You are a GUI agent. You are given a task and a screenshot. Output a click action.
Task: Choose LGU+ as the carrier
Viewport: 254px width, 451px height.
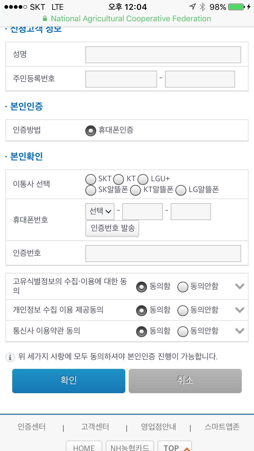tap(143, 179)
